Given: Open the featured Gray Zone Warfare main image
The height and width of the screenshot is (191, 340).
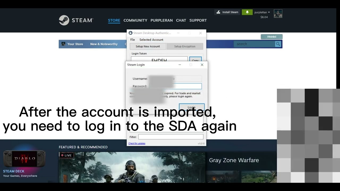Looking at the screenshot, I should tap(132, 167).
